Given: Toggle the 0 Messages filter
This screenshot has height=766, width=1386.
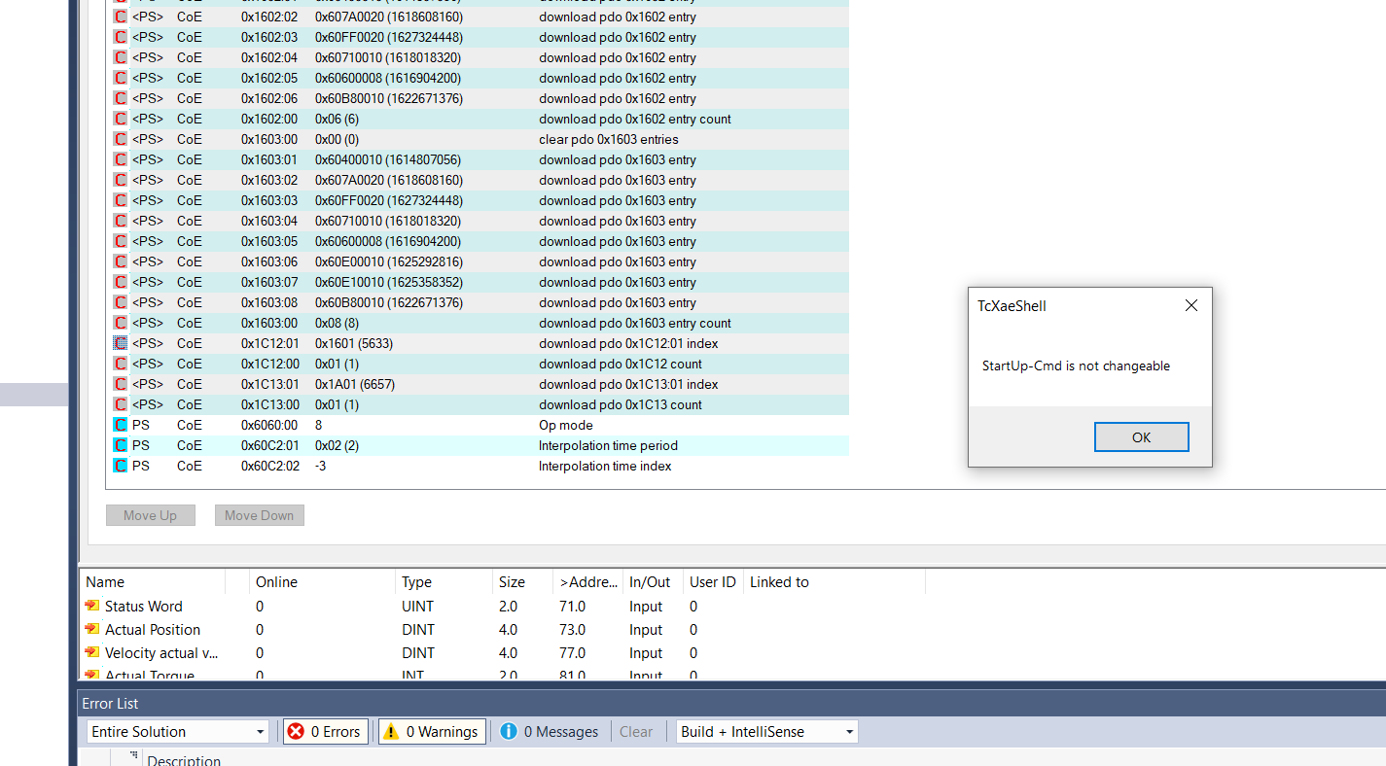Looking at the screenshot, I should coord(550,732).
